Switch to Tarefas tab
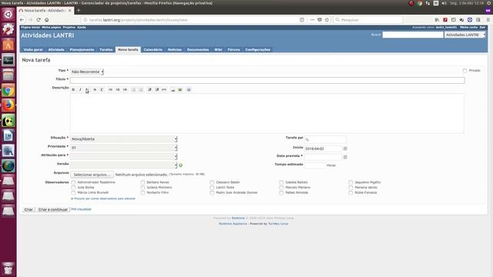The image size is (493, 277). click(106, 49)
